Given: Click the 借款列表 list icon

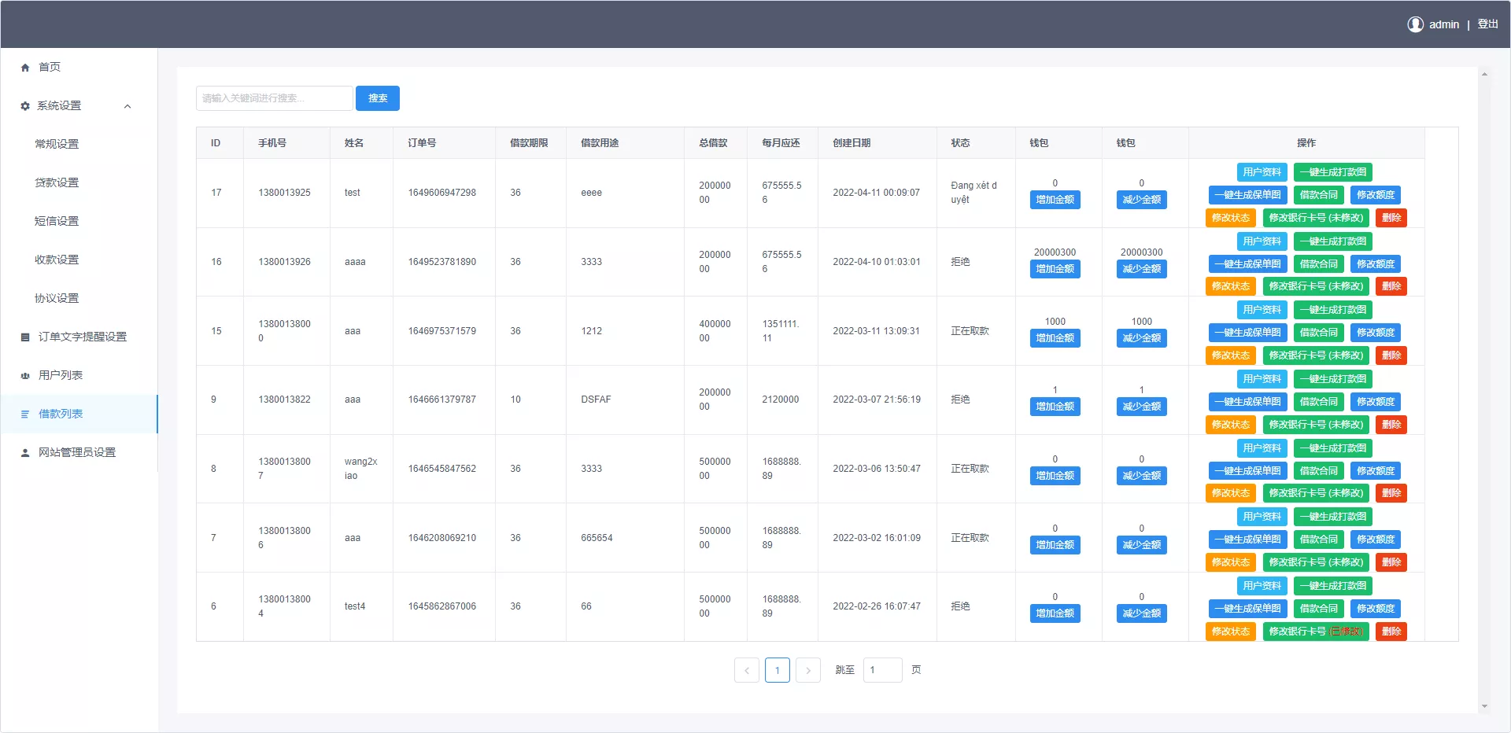Looking at the screenshot, I should point(25,414).
